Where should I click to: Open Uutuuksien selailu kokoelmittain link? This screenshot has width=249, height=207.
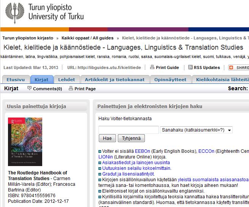click(x=136, y=168)
